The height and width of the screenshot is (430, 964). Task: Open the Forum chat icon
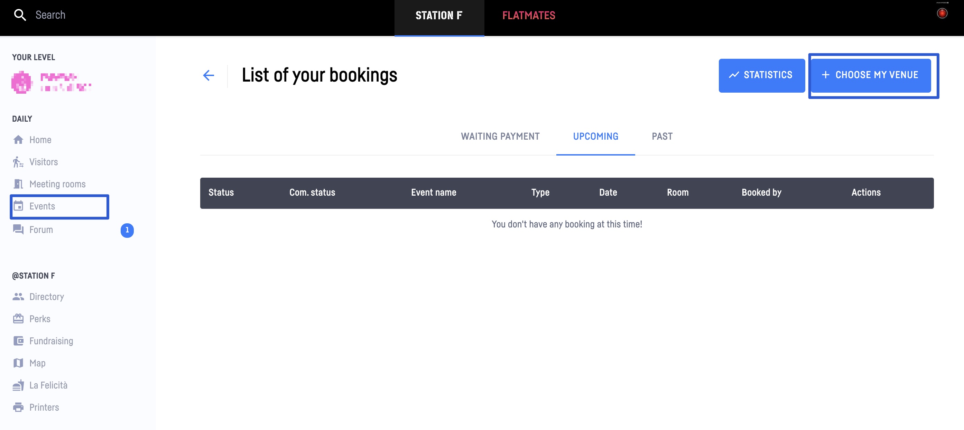(18, 230)
